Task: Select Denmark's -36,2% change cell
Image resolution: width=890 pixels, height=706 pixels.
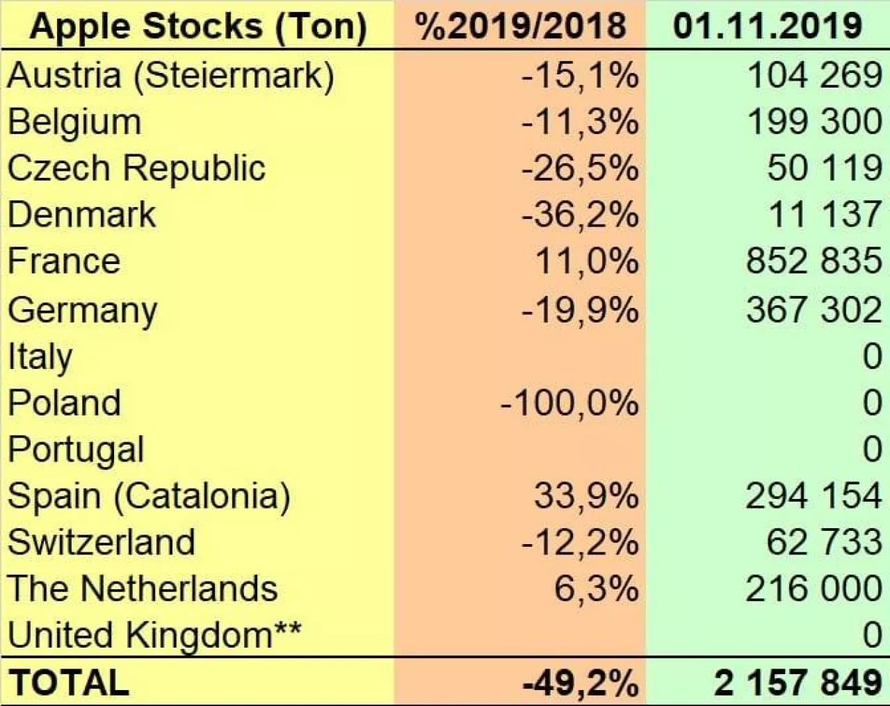Action: 580,215
